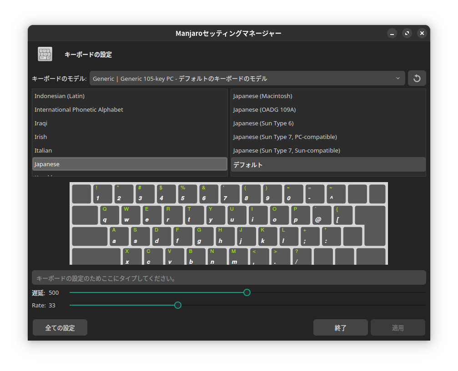This screenshot has width=458, height=371.
Task: Maximize the Manjaro settings window
Action: coord(407,33)
